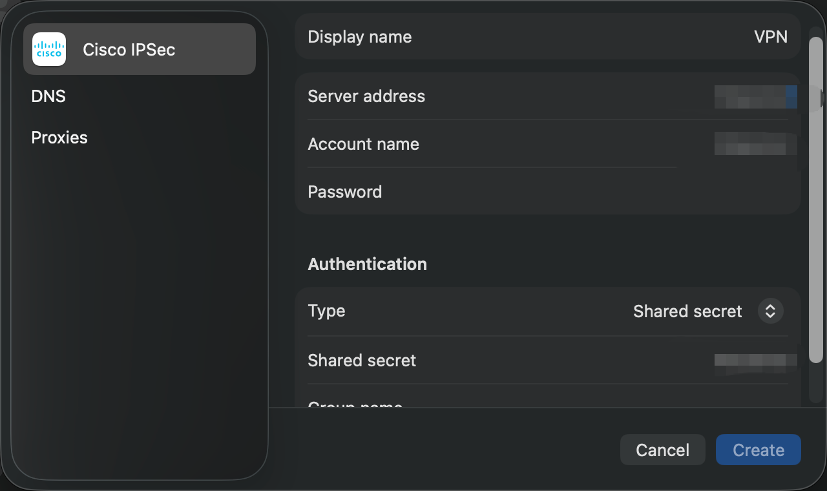The image size is (827, 491).
Task: Click the Account name value field
Action: pyautogui.click(x=755, y=144)
